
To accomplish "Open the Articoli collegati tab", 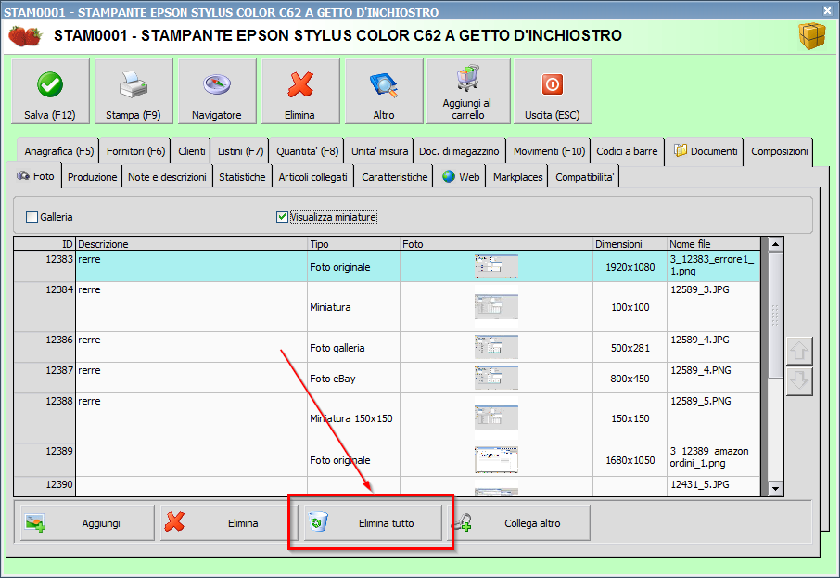I will [312, 177].
